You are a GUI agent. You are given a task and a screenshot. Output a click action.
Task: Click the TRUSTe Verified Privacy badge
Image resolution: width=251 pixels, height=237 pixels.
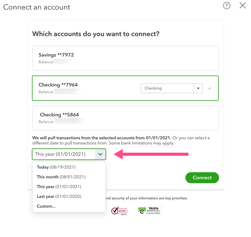[149, 210]
